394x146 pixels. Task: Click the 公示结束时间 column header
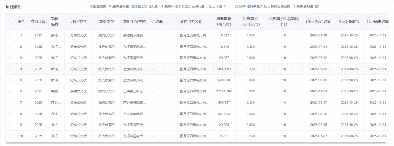378,21
